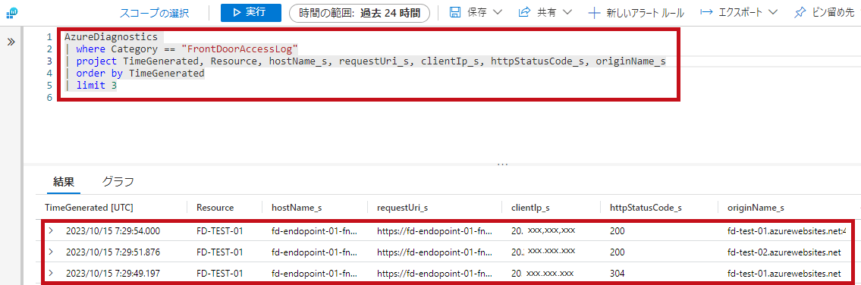Viewport: 861px width, 285px height.
Task: Expand the collapsed side panel chevrons
Action: (11, 42)
